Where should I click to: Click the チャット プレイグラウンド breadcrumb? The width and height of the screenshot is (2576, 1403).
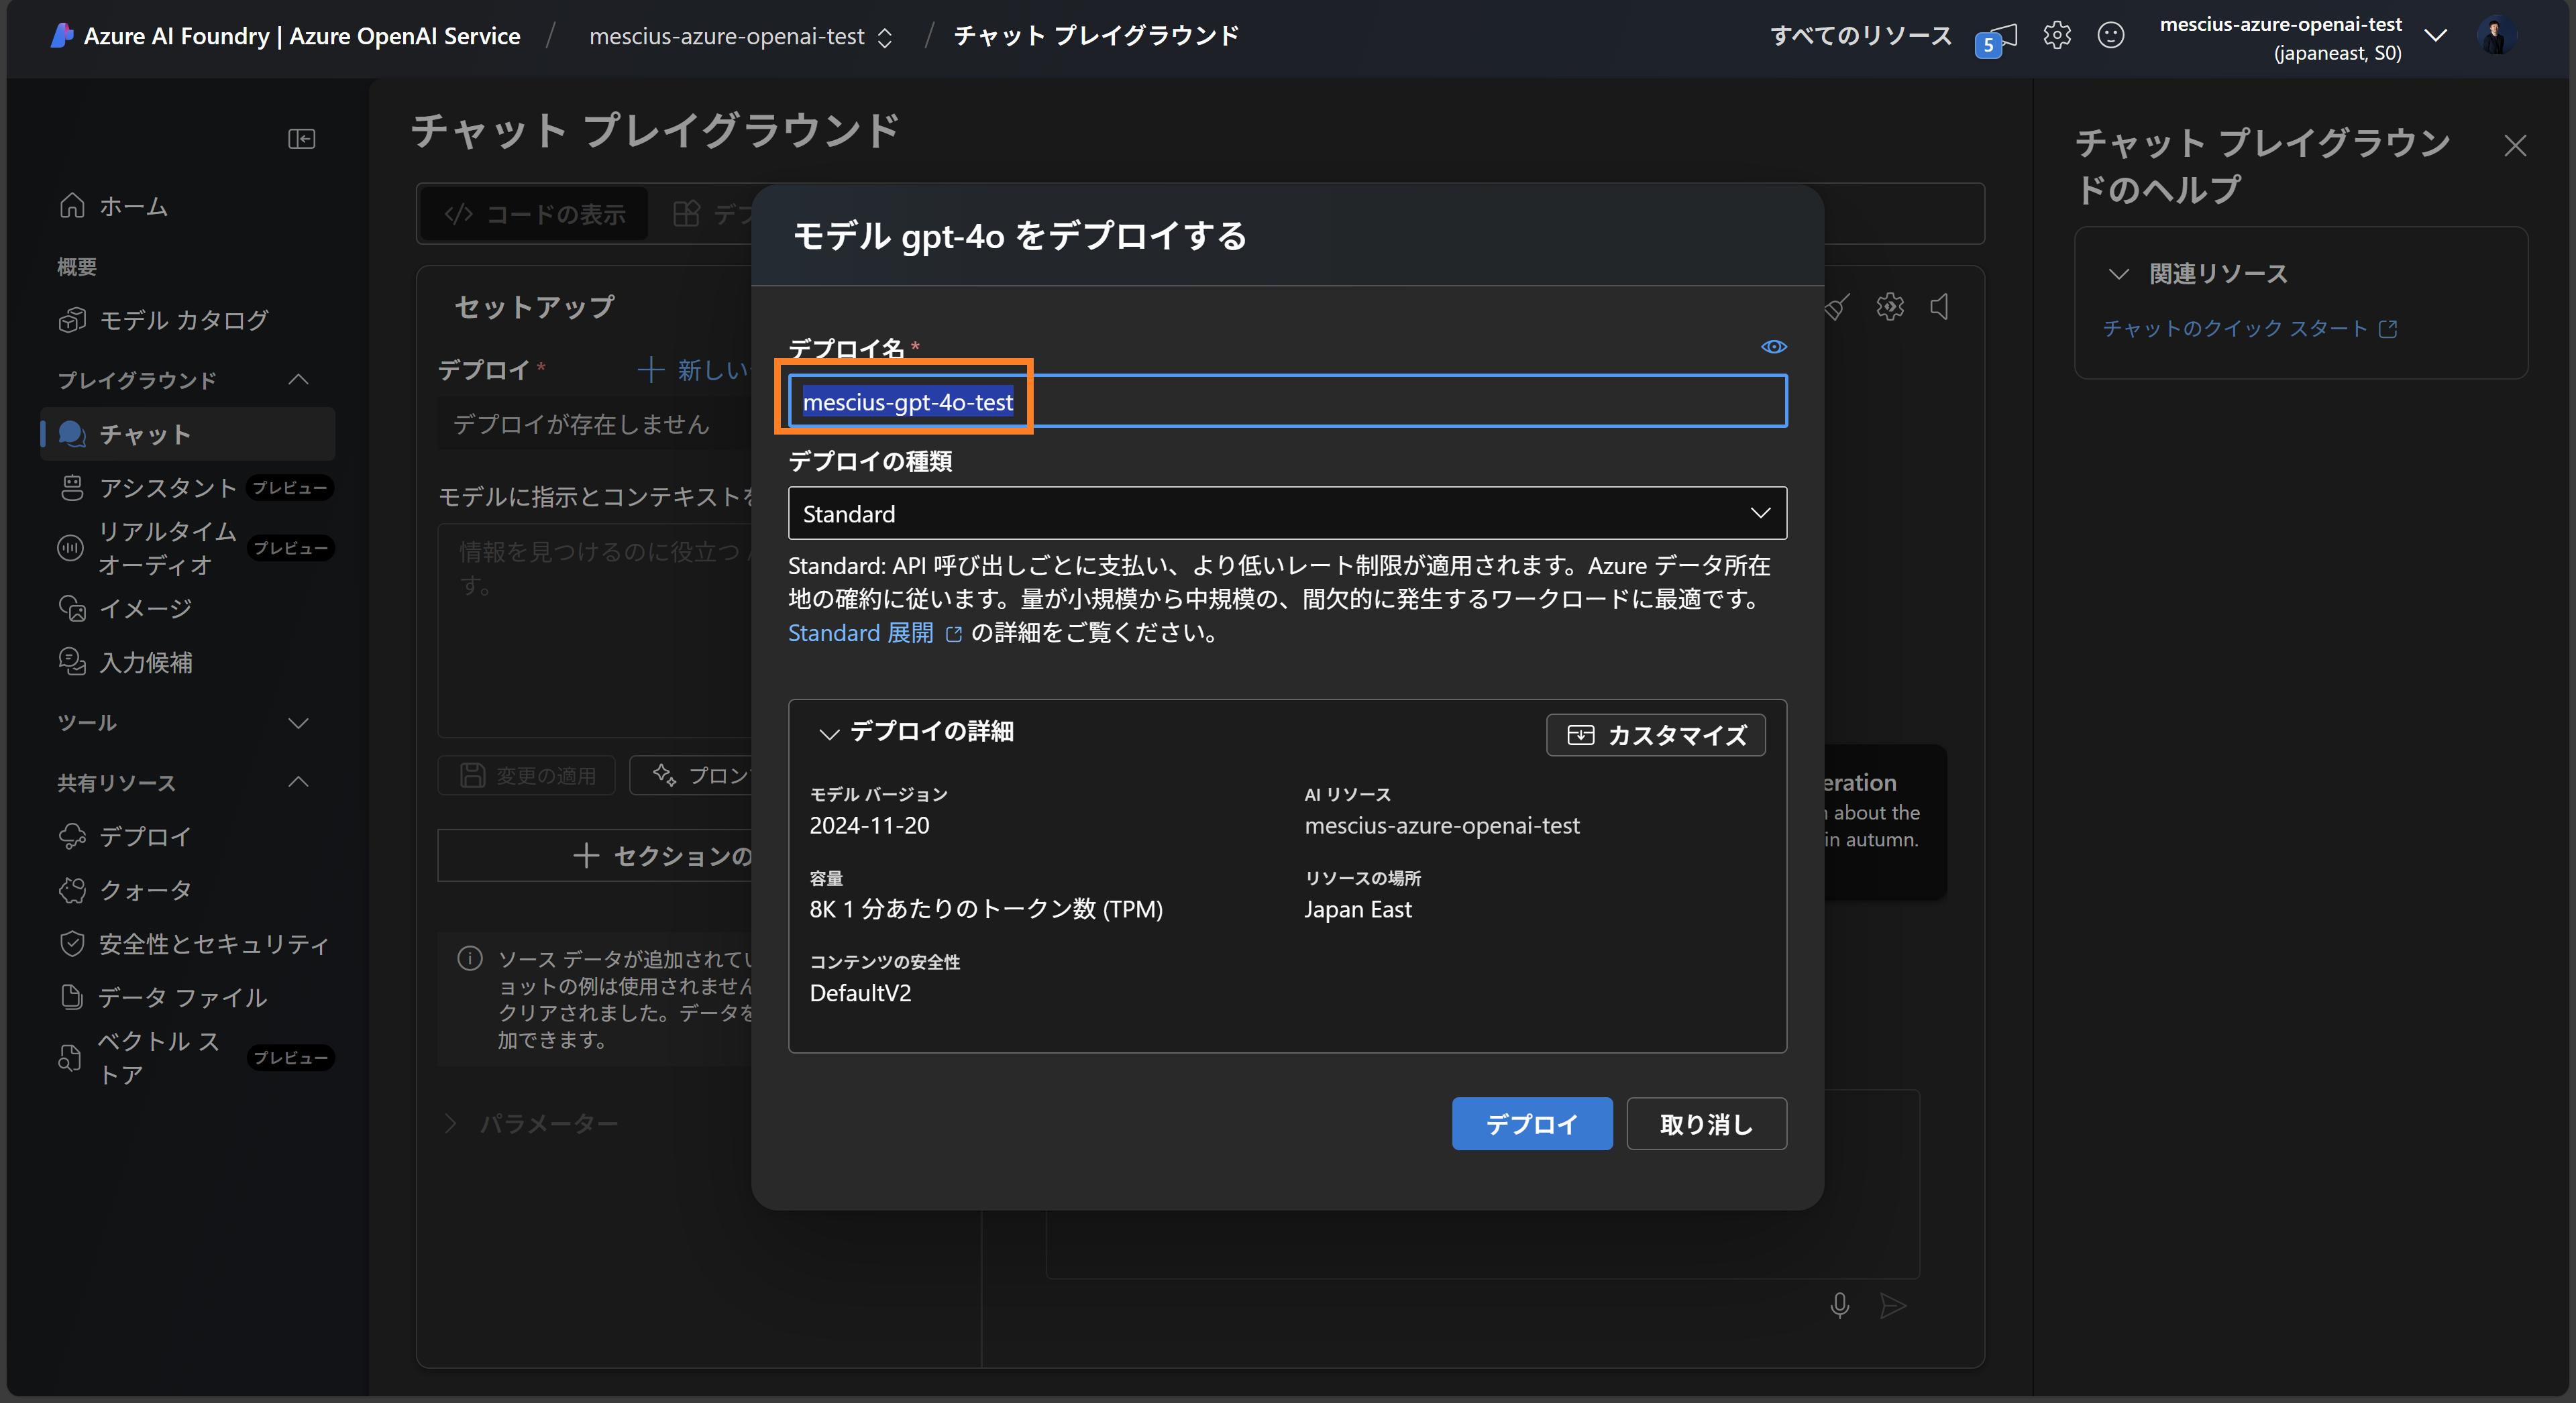(x=1096, y=36)
